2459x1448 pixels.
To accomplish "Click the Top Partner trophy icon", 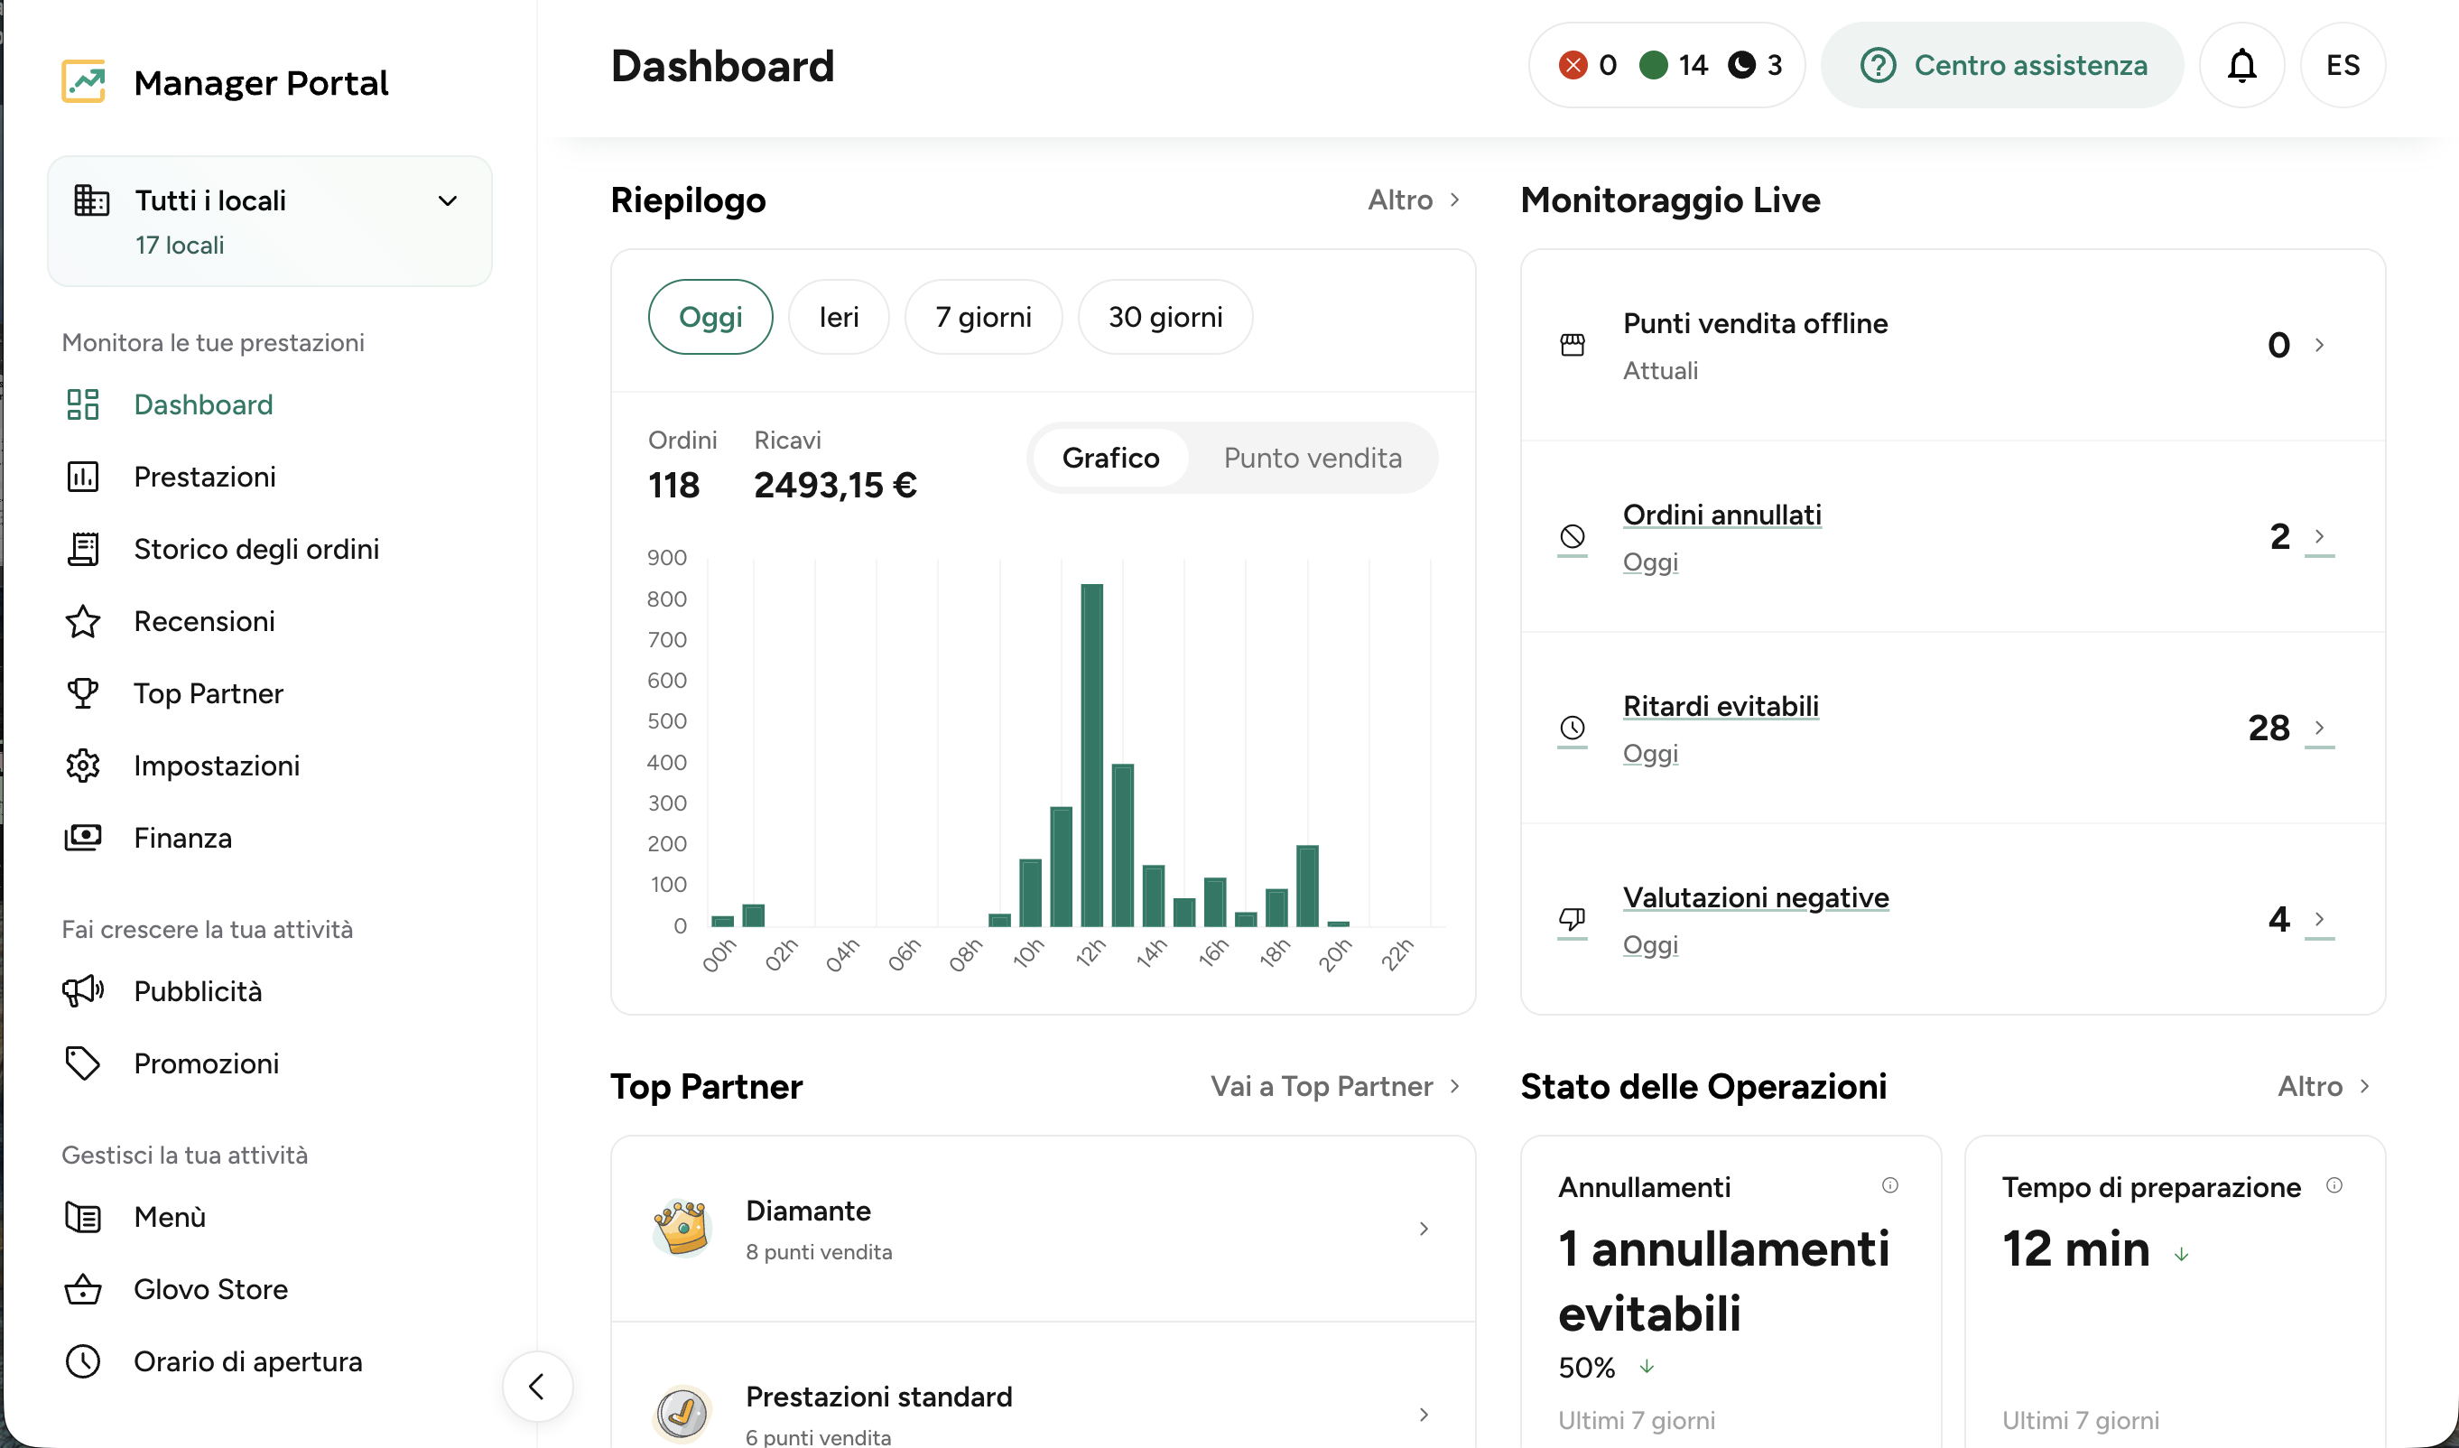I will [x=83, y=692].
